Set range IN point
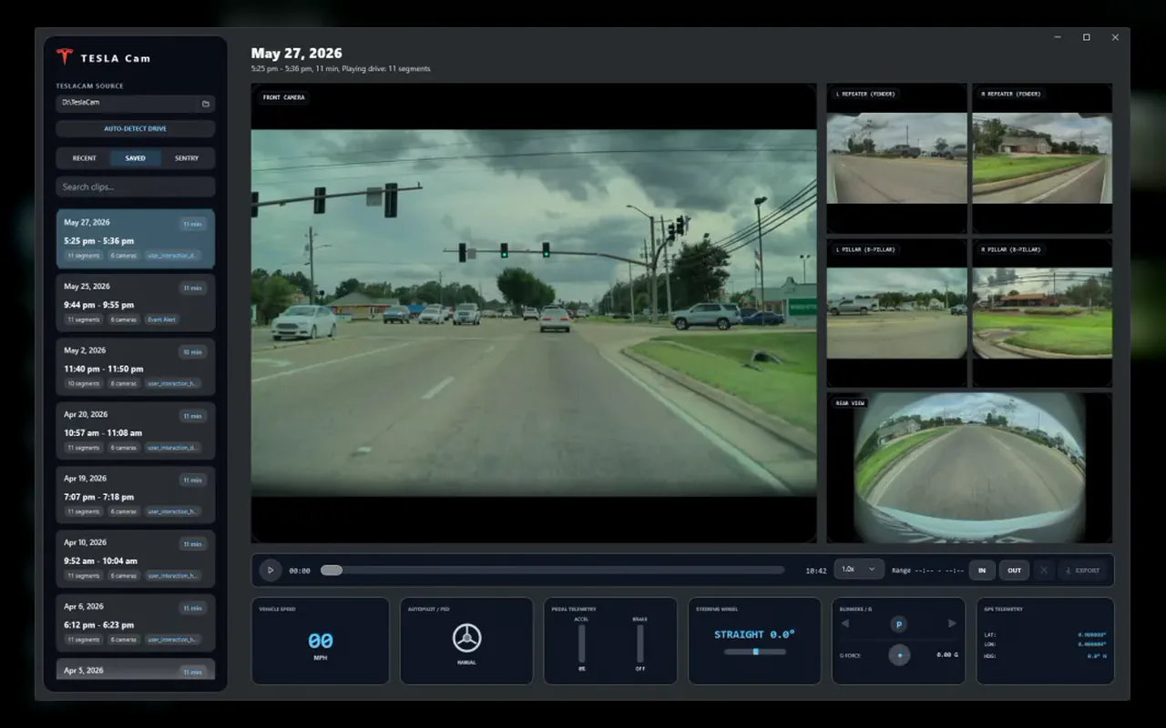The height and width of the screenshot is (728, 1166). click(x=982, y=571)
